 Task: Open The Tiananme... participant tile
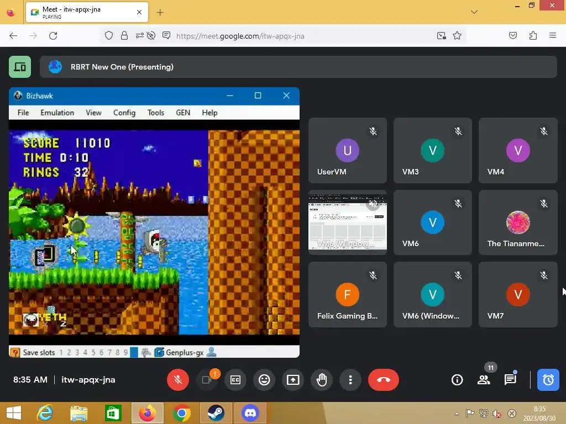[518, 222]
